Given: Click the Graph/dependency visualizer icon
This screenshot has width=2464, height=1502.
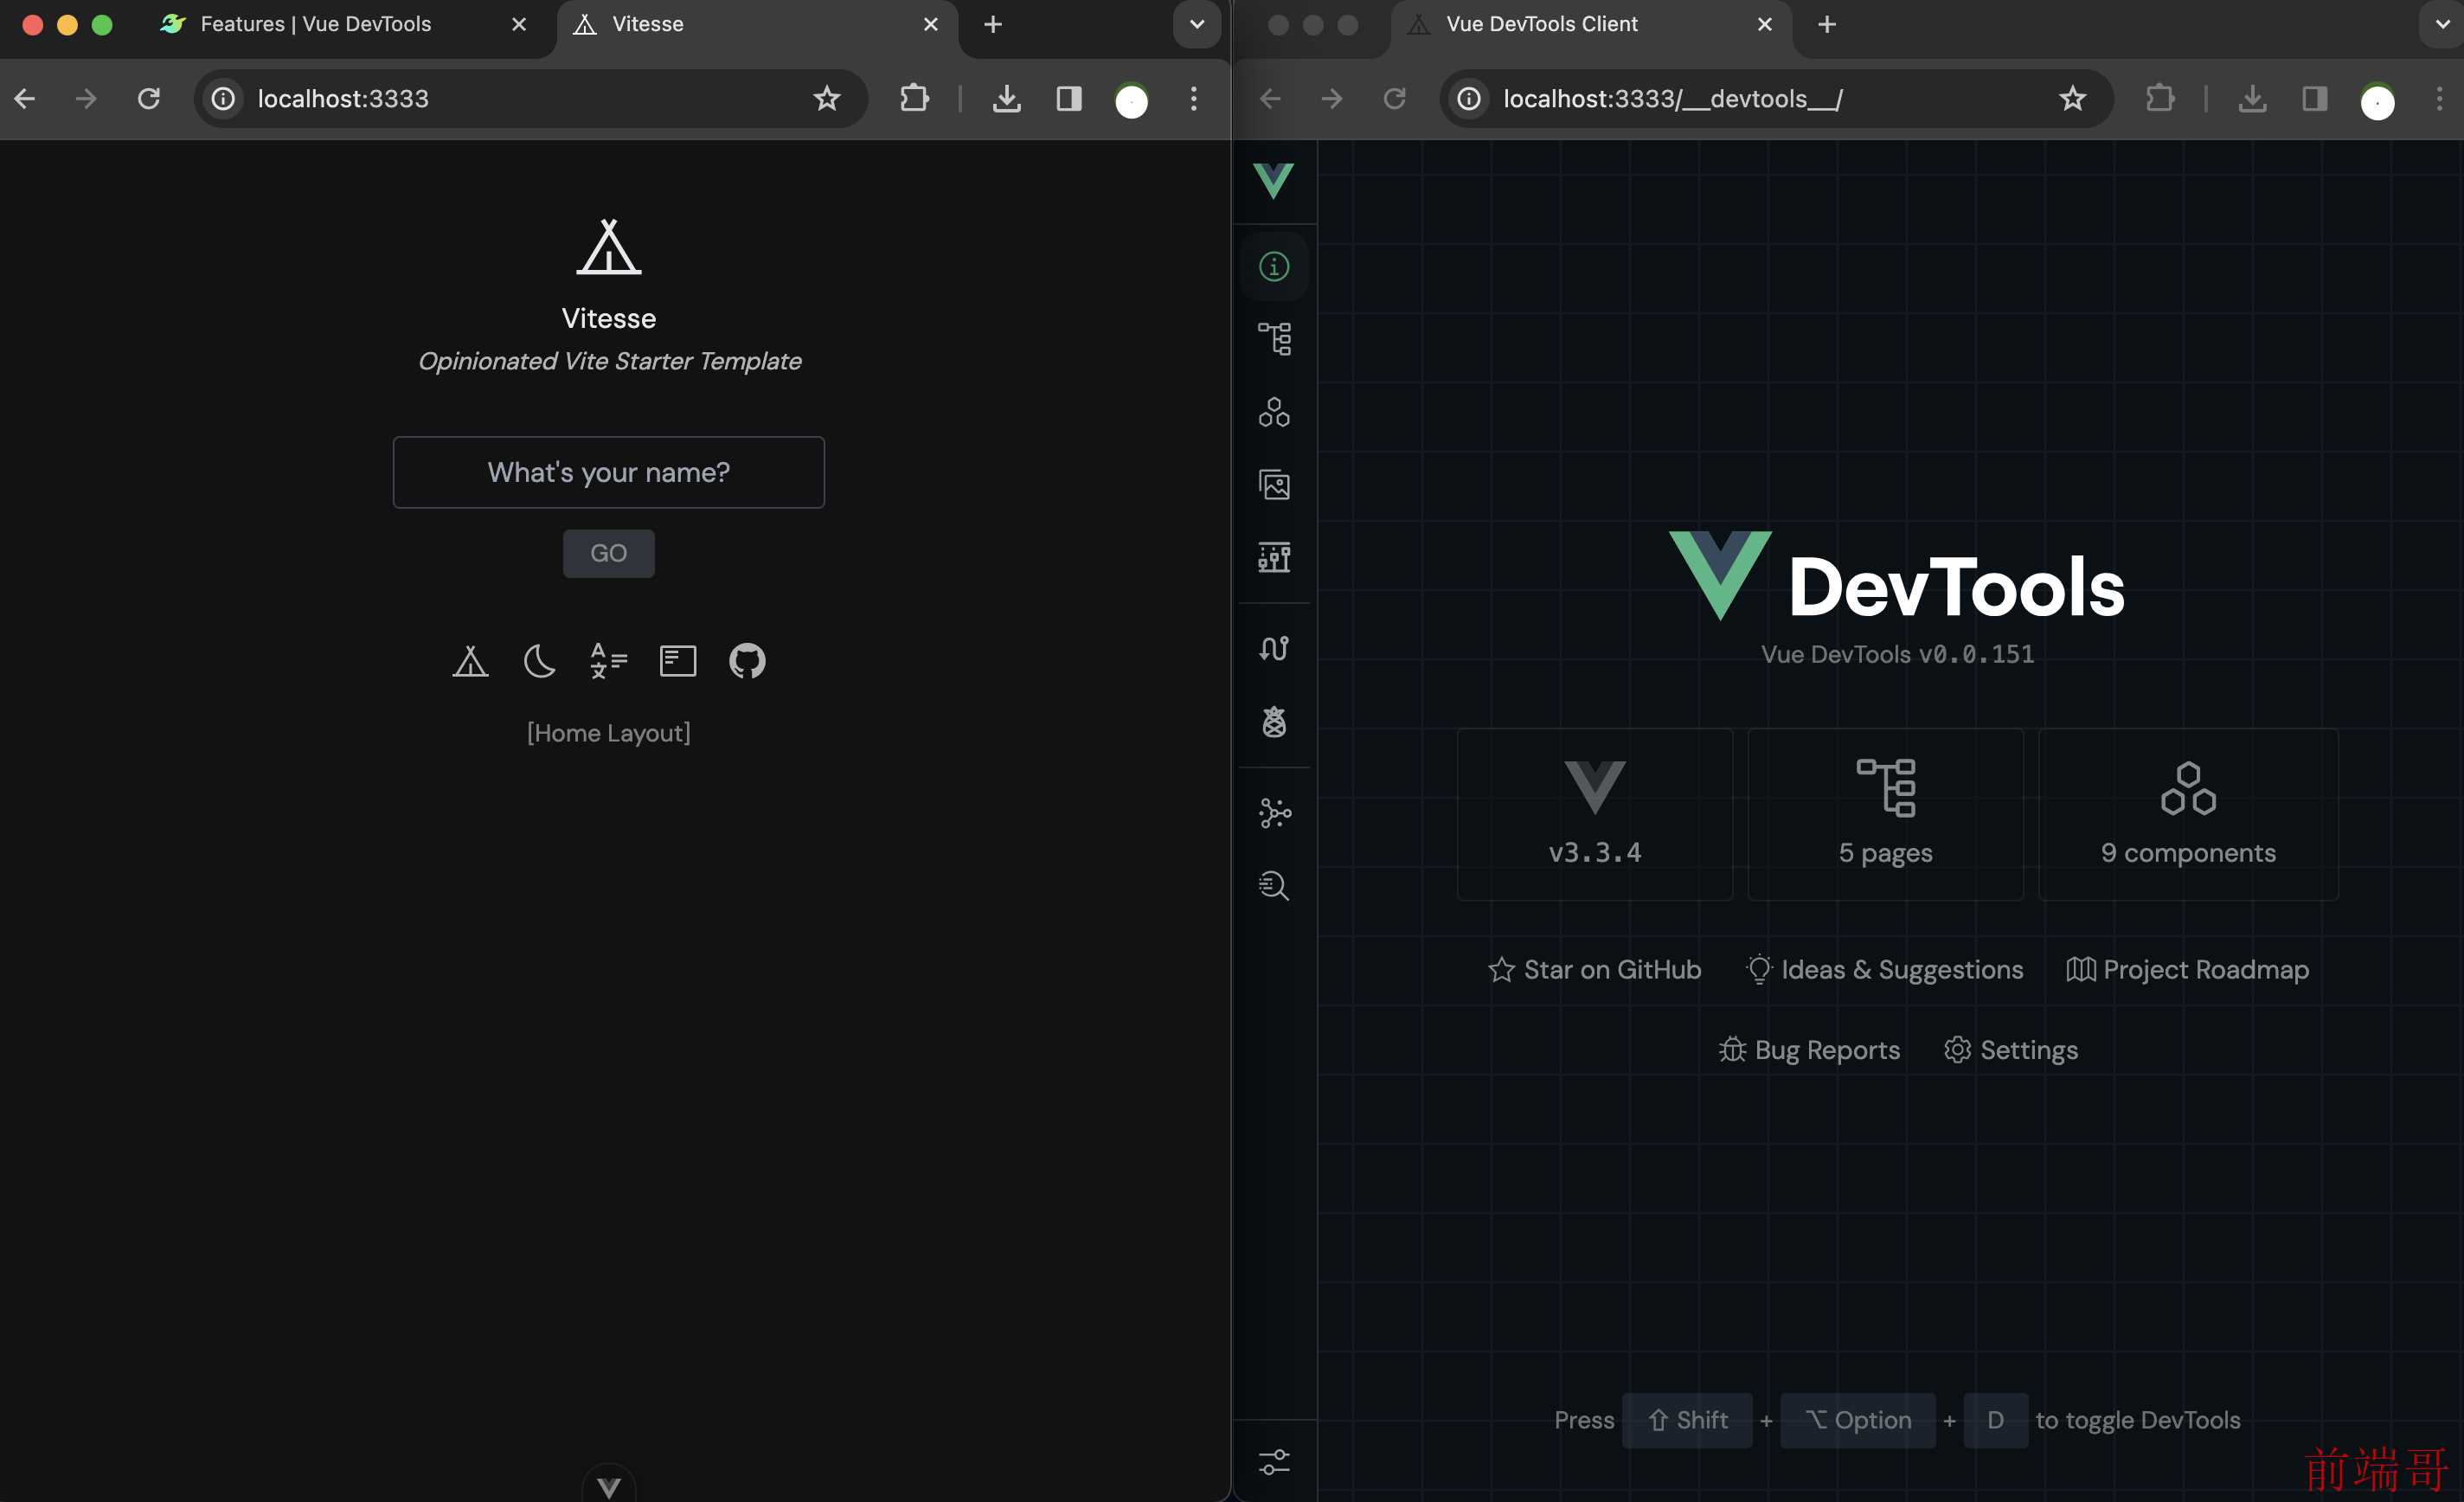Looking at the screenshot, I should (x=1274, y=812).
